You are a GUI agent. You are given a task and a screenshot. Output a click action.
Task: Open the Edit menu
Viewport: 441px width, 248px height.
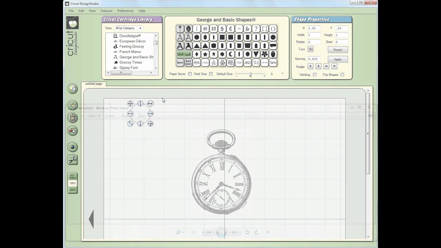click(x=81, y=11)
